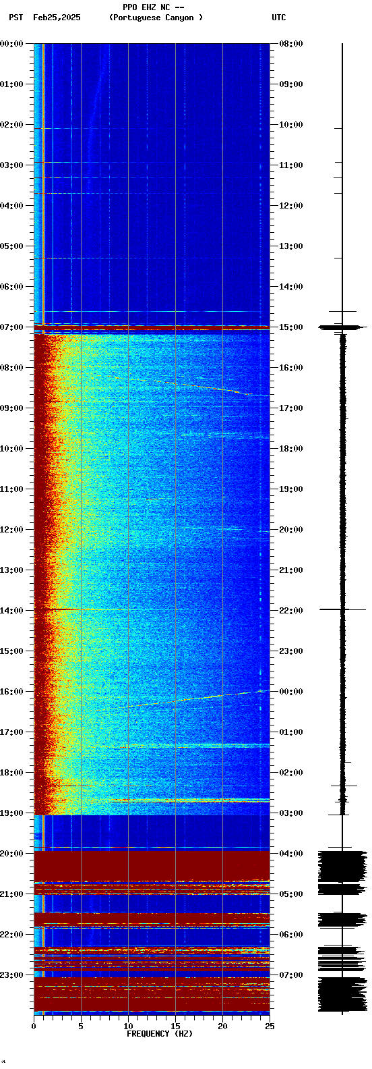Click the '5' frequency tick label
Image resolution: width=372 pixels, height=1069 pixels.
(81, 1026)
